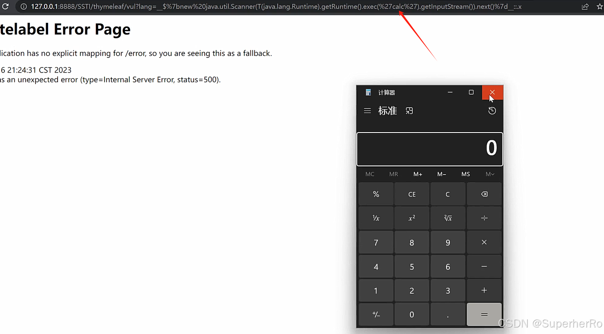Click digit 0 key on keypad
This screenshot has width=604, height=334.
(x=412, y=314)
